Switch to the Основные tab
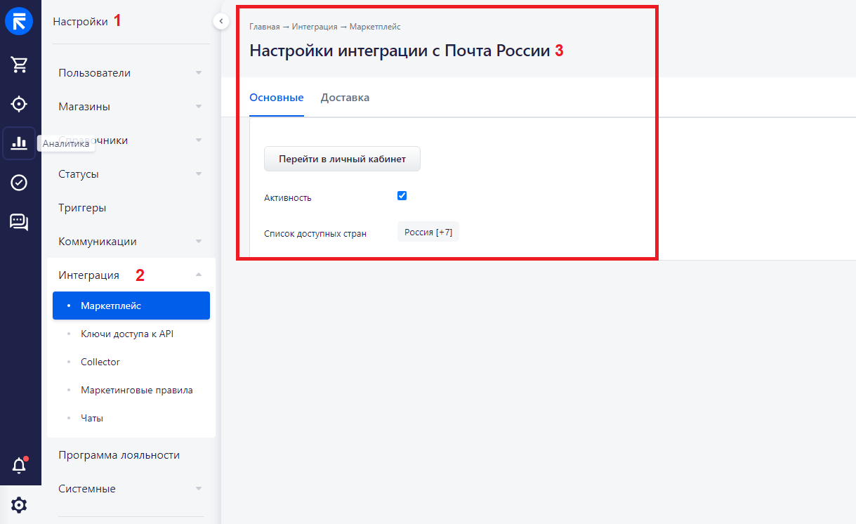Viewport: 856px width, 524px height. pos(277,98)
